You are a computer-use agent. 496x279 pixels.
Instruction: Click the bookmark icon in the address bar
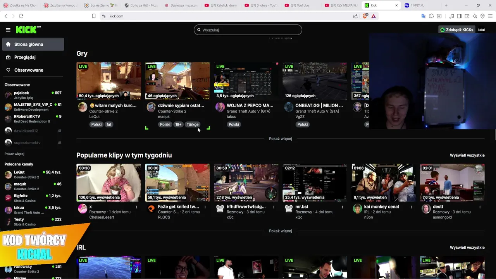coord(93,16)
